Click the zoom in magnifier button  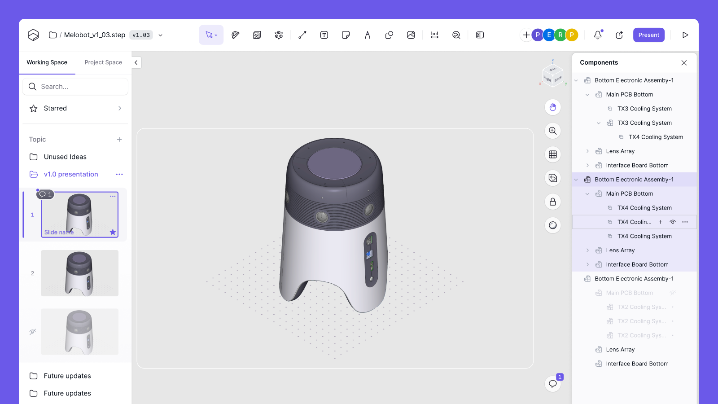click(553, 131)
